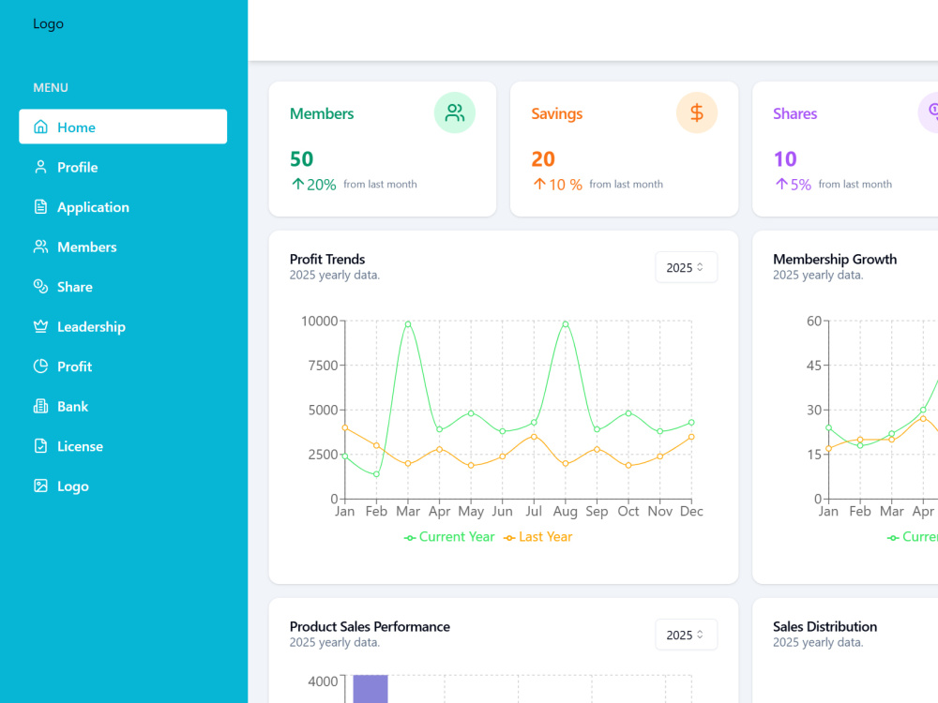Click the Members card value 50
The width and height of the screenshot is (938, 703).
click(301, 159)
